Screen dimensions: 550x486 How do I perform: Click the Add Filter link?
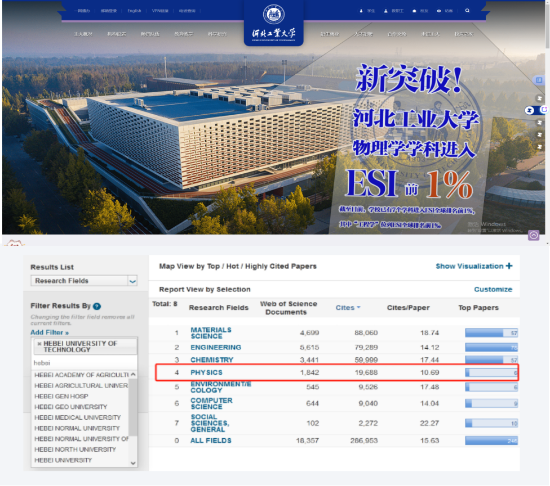pyautogui.click(x=50, y=332)
